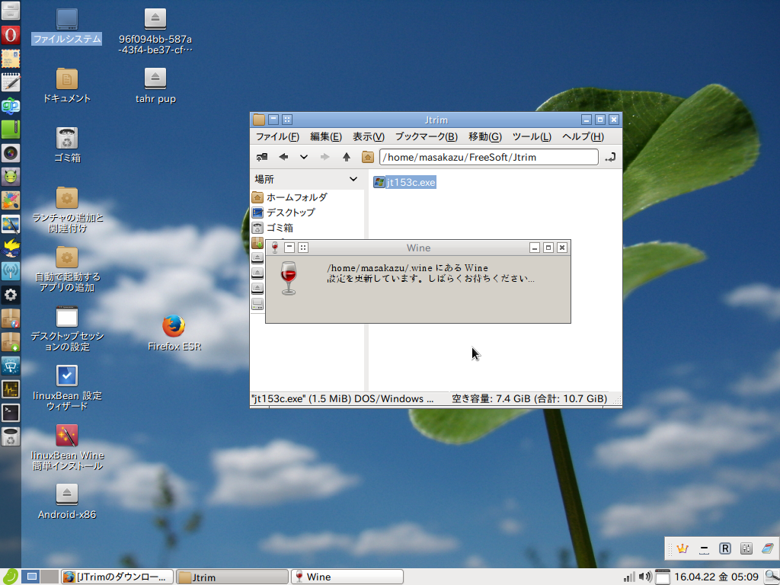Open the home folder via the toolbar icon

(369, 157)
